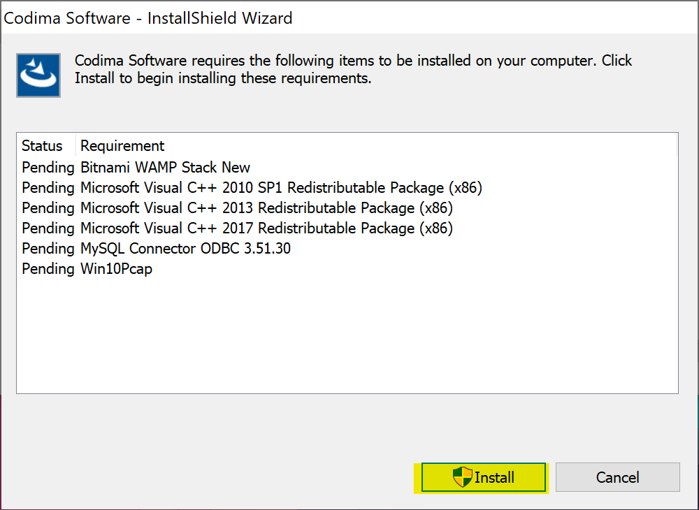699x510 pixels.
Task: Click the InstallShield setup icon
Action: 38,75
